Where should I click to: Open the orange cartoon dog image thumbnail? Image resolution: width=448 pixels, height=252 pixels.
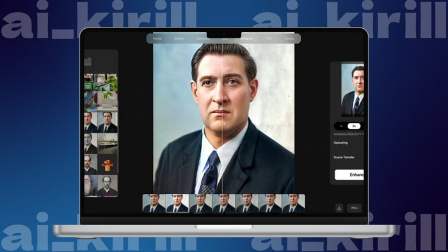[x=108, y=164]
